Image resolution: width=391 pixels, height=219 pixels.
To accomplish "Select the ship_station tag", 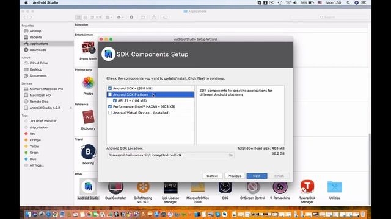I will 38,127.
